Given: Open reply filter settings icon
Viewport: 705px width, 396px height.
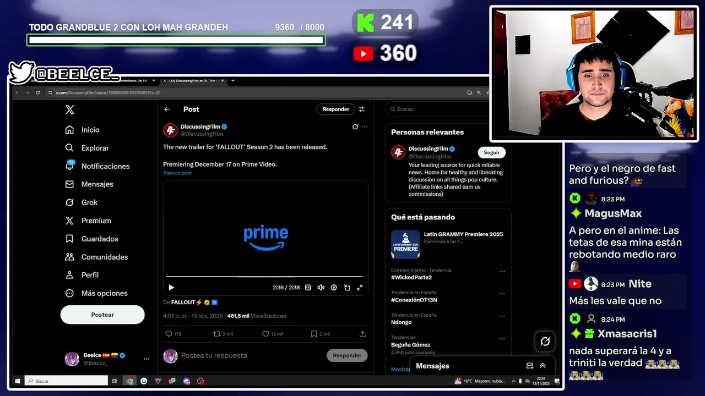Looking at the screenshot, I should point(362,109).
